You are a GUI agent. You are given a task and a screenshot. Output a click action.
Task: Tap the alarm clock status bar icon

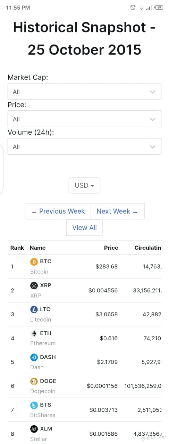pyautogui.click(x=133, y=7)
